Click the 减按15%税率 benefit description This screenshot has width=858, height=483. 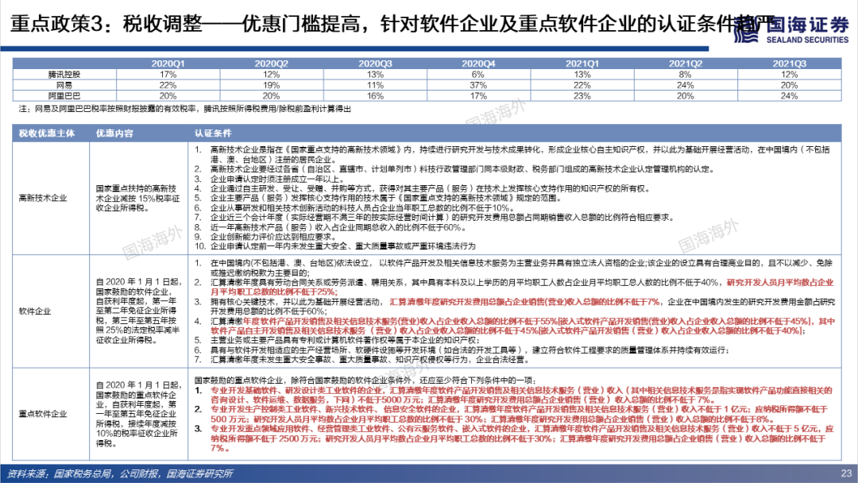[137, 198]
